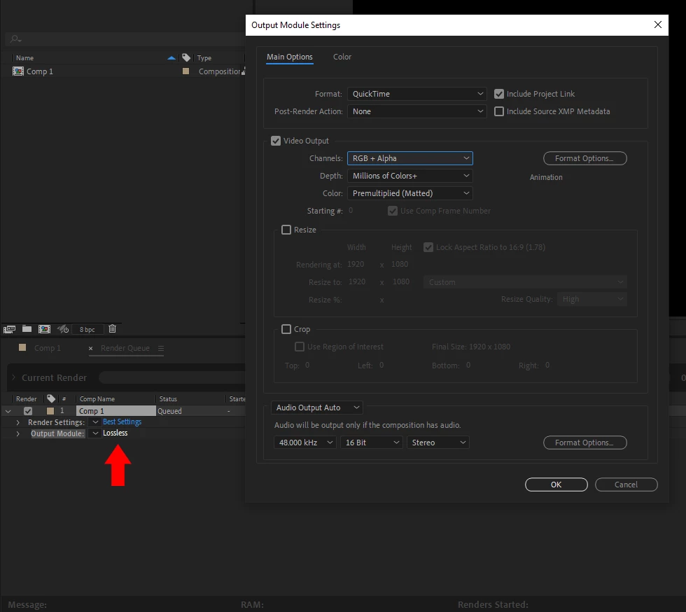Open the Color dropdown Premultiplied (Matted)
This screenshot has width=686, height=612.
410,193
